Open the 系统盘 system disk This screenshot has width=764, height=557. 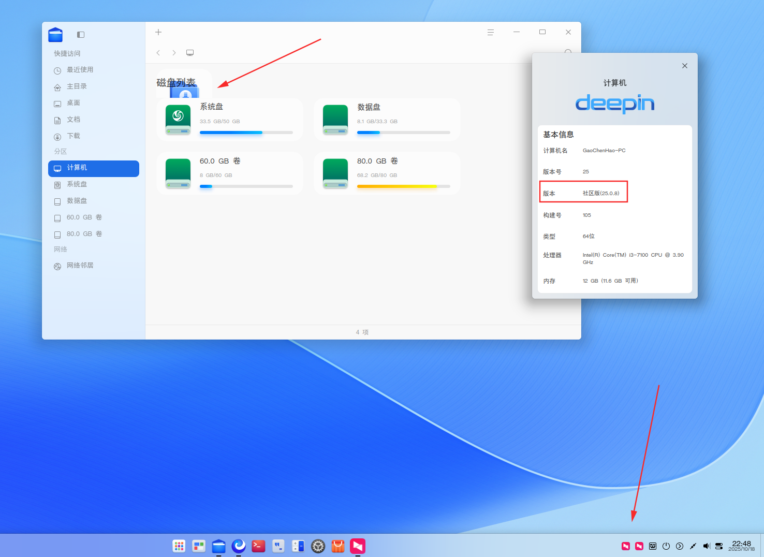tap(230, 120)
